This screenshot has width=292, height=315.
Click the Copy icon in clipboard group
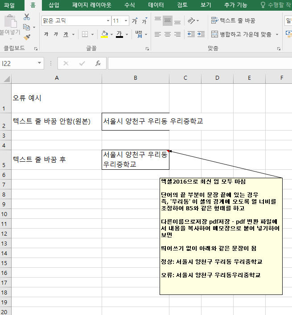[27, 27]
